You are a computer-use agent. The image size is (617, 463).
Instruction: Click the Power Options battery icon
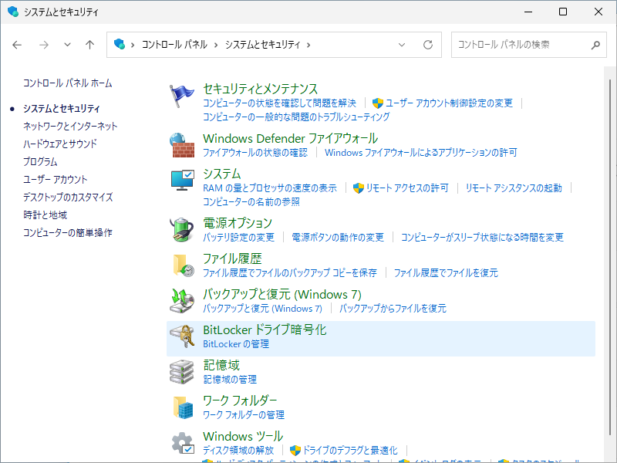tap(182, 229)
